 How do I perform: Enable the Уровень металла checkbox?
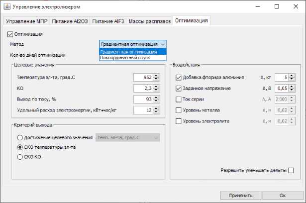coord(179,110)
